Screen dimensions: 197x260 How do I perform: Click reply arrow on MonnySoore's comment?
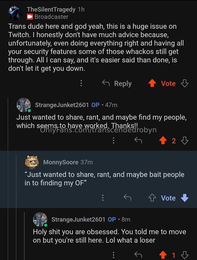(x=127, y=198)
